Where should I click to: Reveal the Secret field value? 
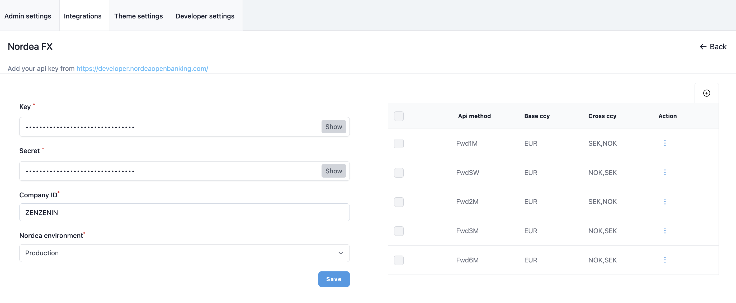(333, 171)
